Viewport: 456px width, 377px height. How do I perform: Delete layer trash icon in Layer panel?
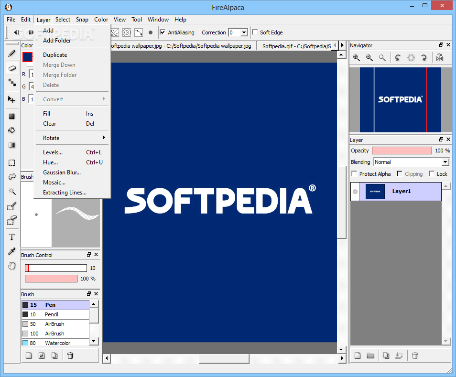point(415,355)
